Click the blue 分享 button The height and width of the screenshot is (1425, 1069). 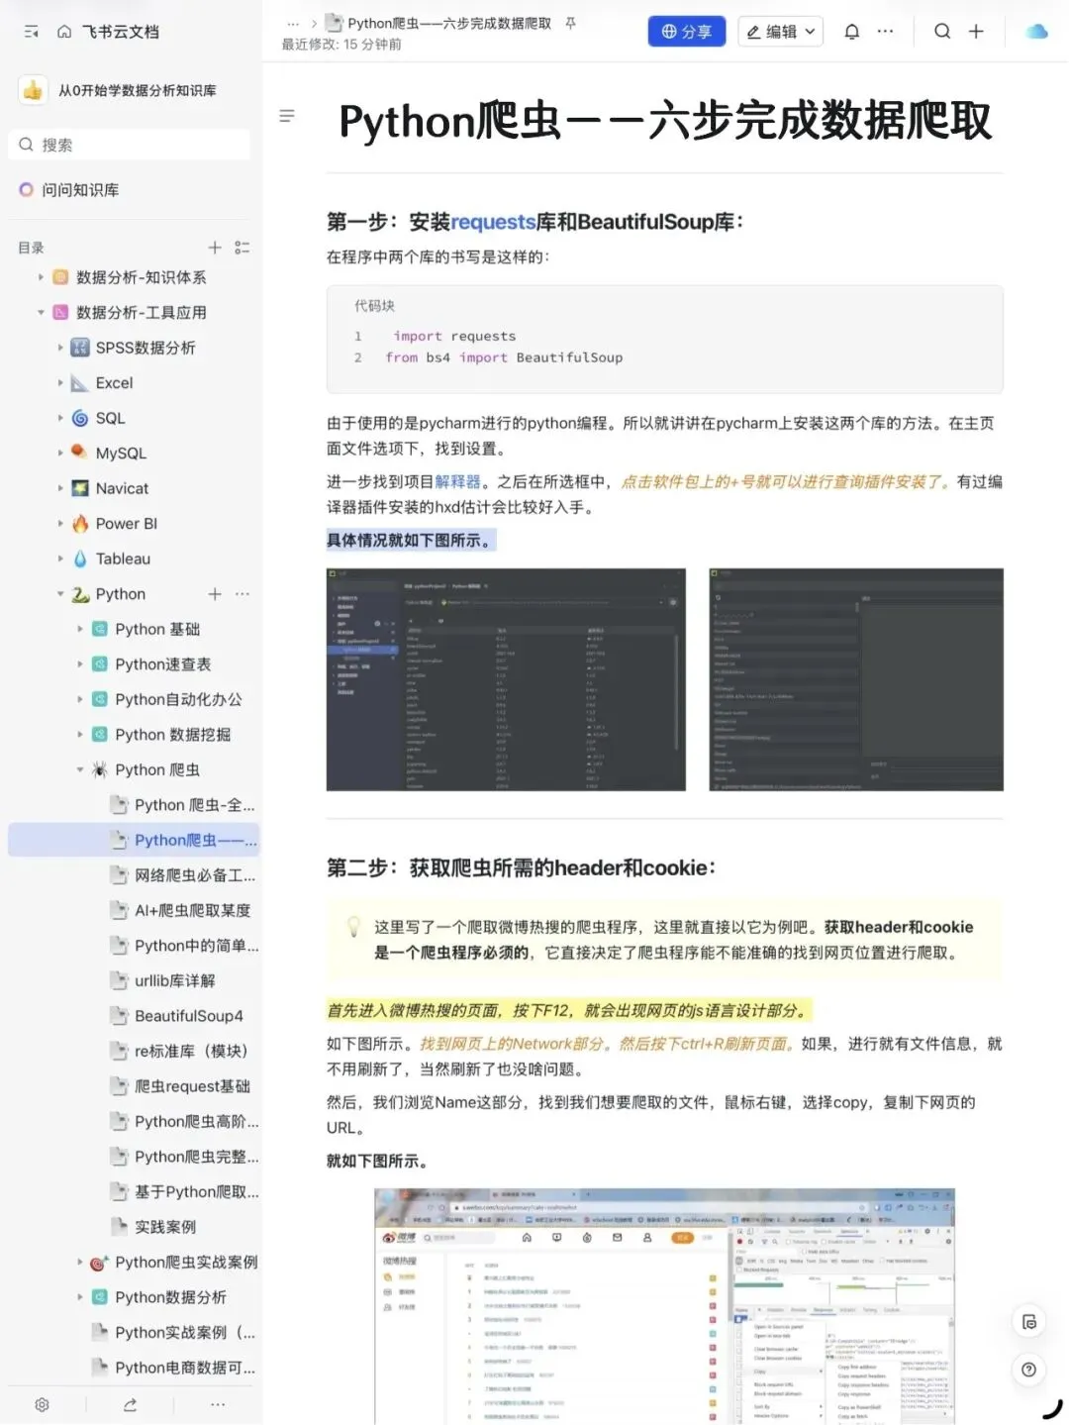[x=687, y=32]
